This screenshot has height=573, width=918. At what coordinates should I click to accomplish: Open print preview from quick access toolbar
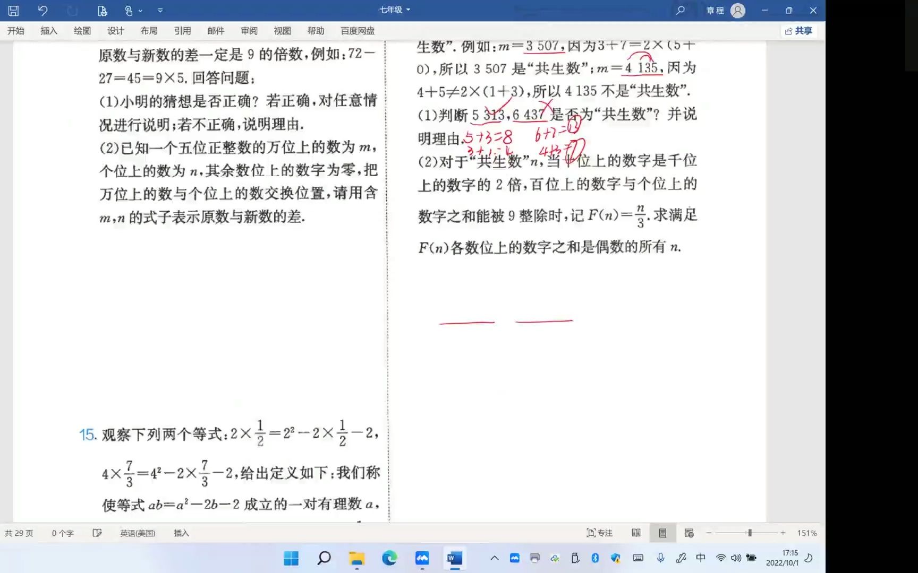click(x=102, y=10)
